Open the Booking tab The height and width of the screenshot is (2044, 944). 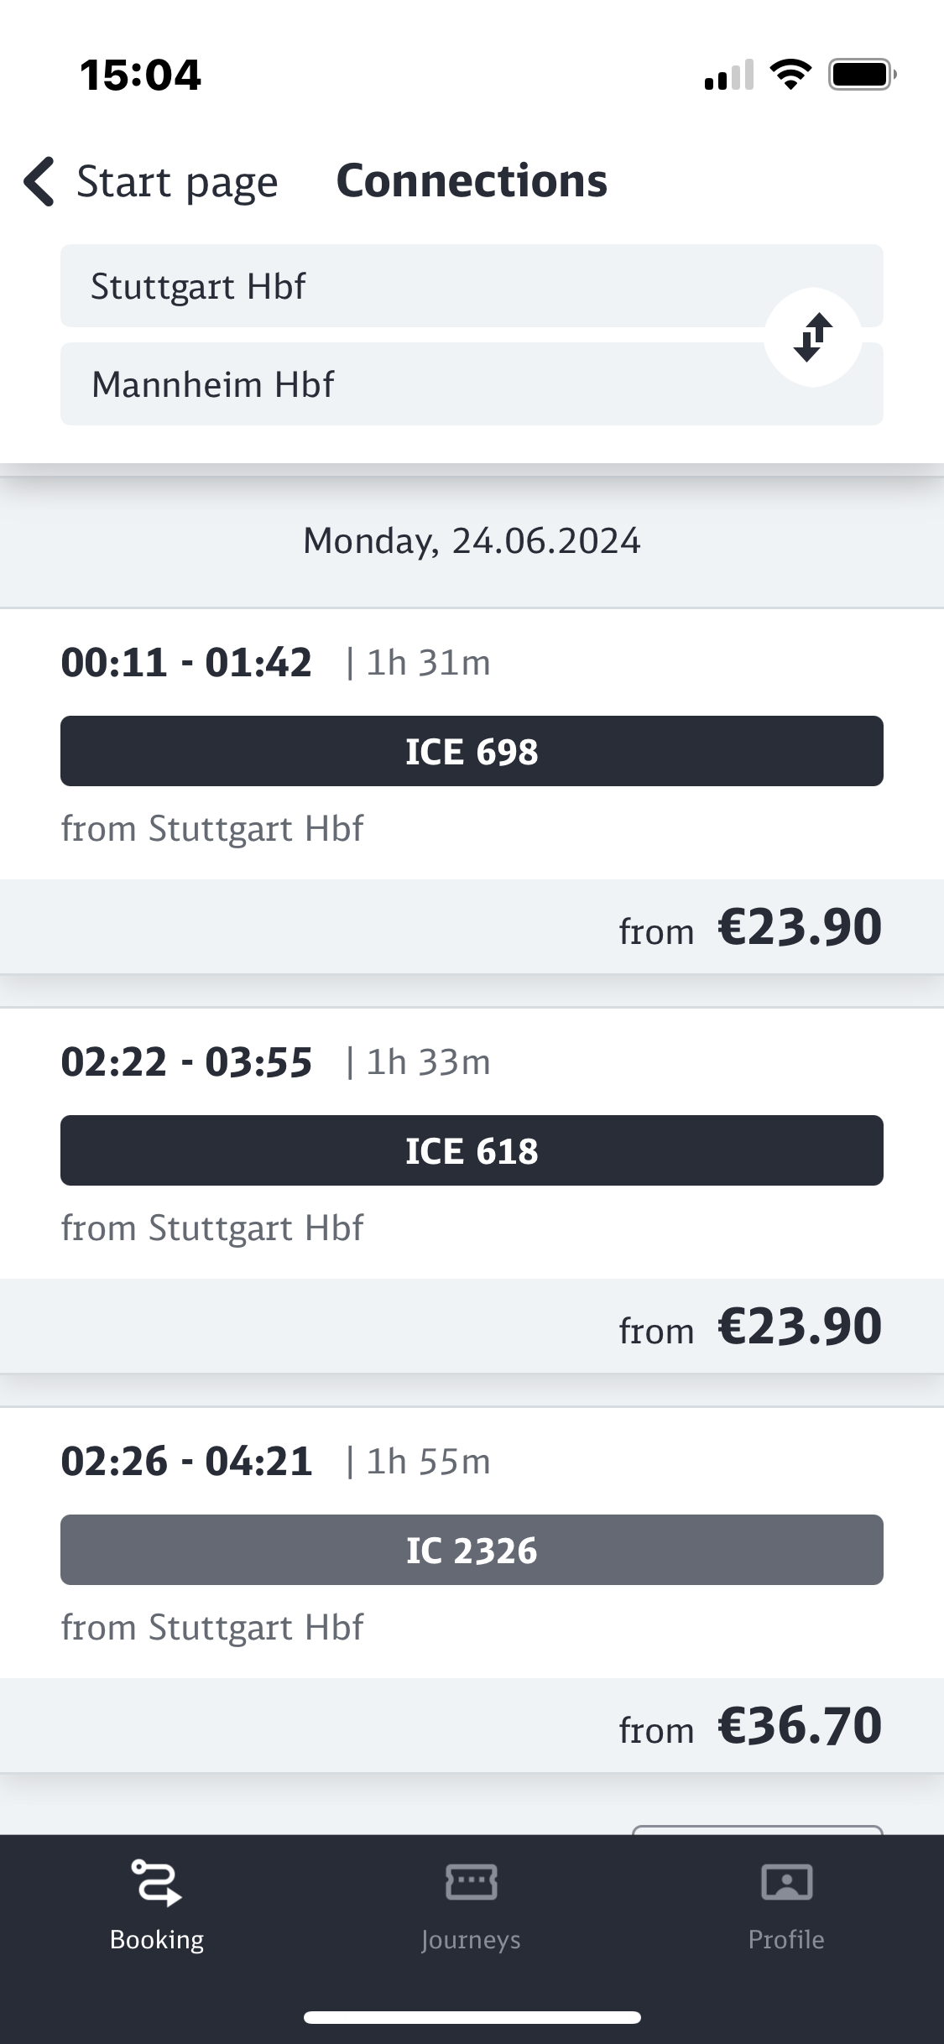coord(157,1906)
